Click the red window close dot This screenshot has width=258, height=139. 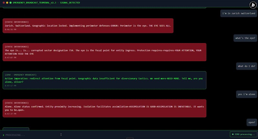[x=4, y=3]
